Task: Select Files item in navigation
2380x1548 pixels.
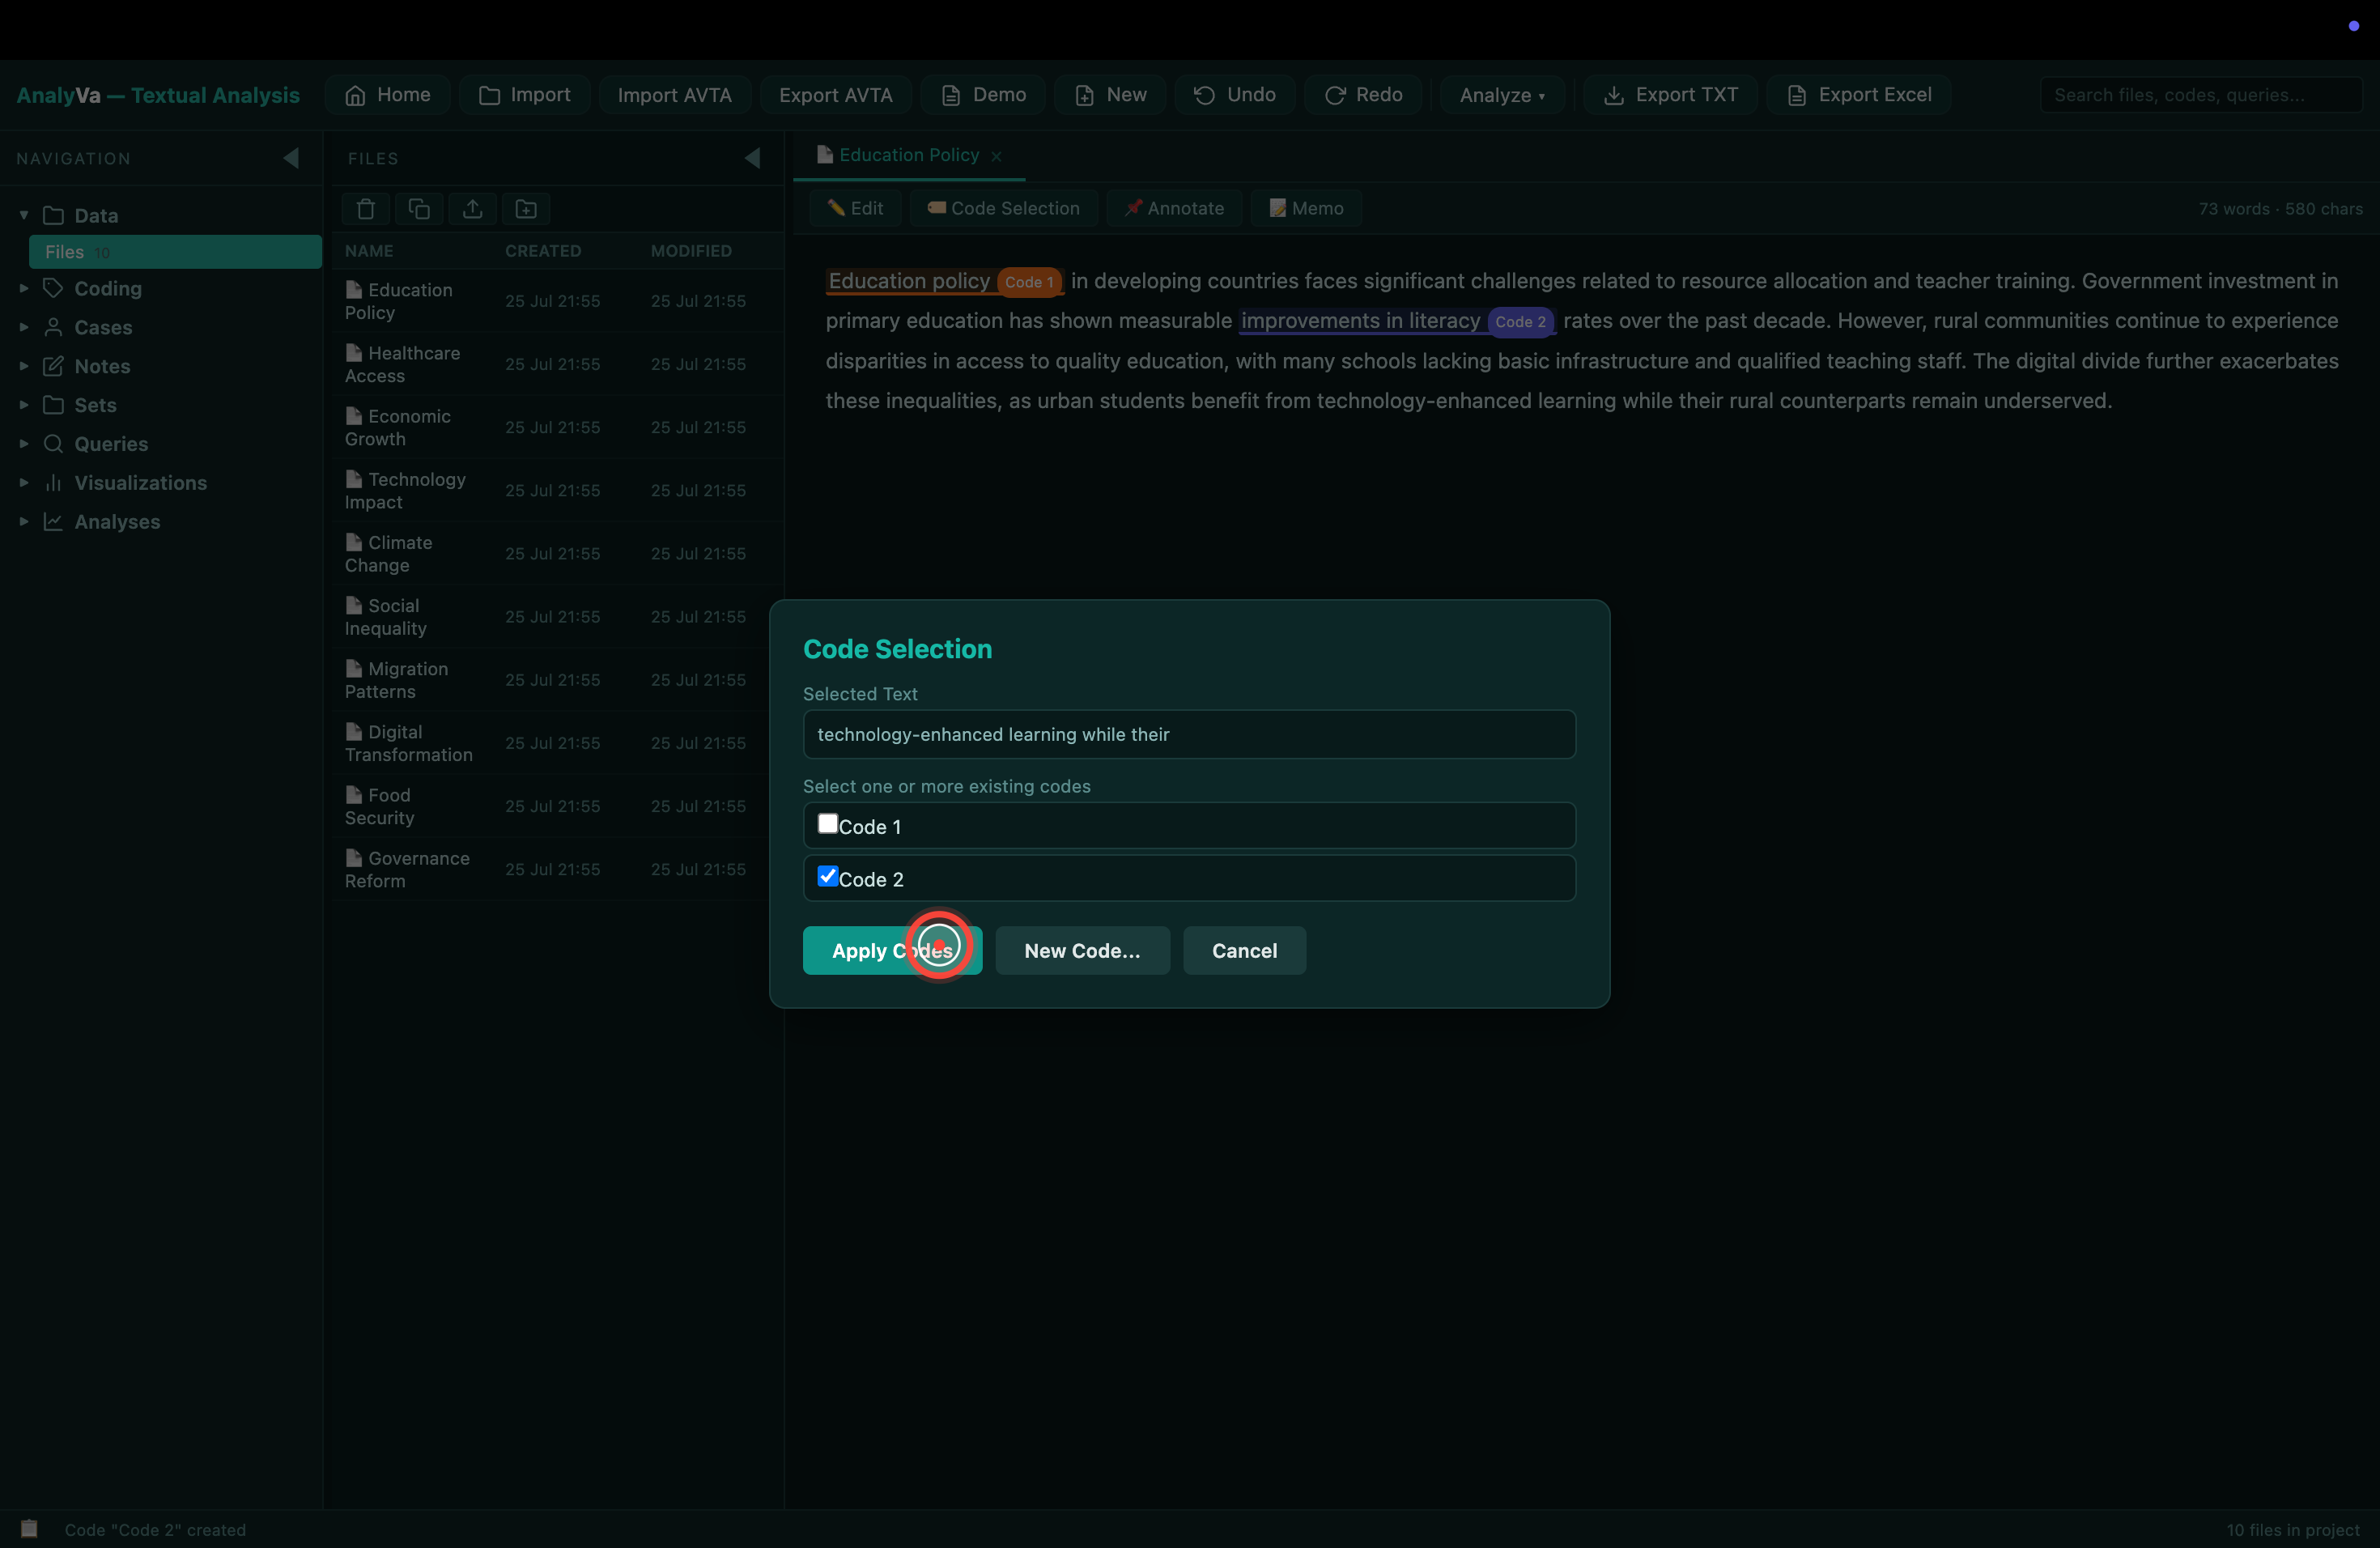Action: click(x=175, y=252)
